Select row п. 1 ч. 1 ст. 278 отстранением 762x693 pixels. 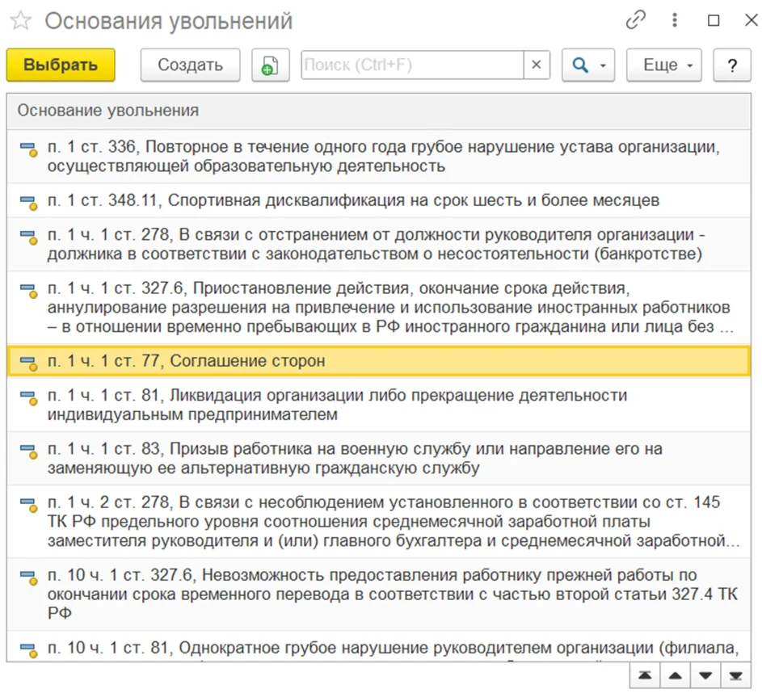[378, 244]
